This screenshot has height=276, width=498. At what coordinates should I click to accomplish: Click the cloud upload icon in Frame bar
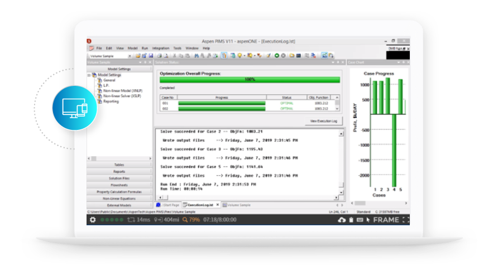click(x=342, y=220)
